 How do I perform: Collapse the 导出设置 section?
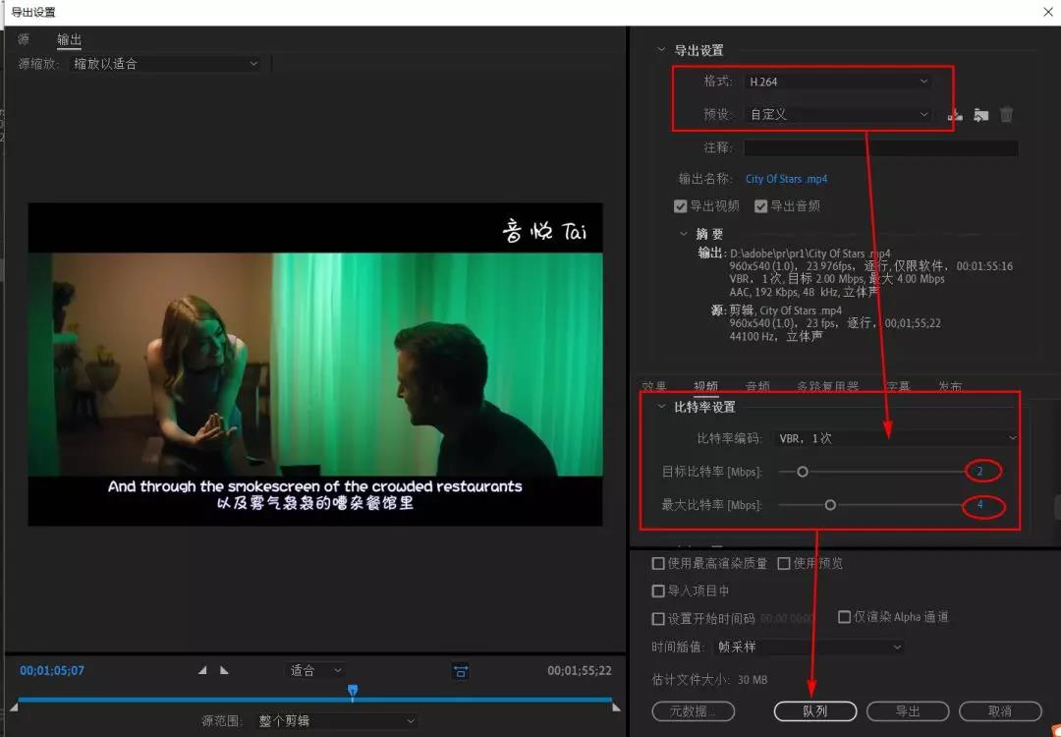tap(661, 50)
